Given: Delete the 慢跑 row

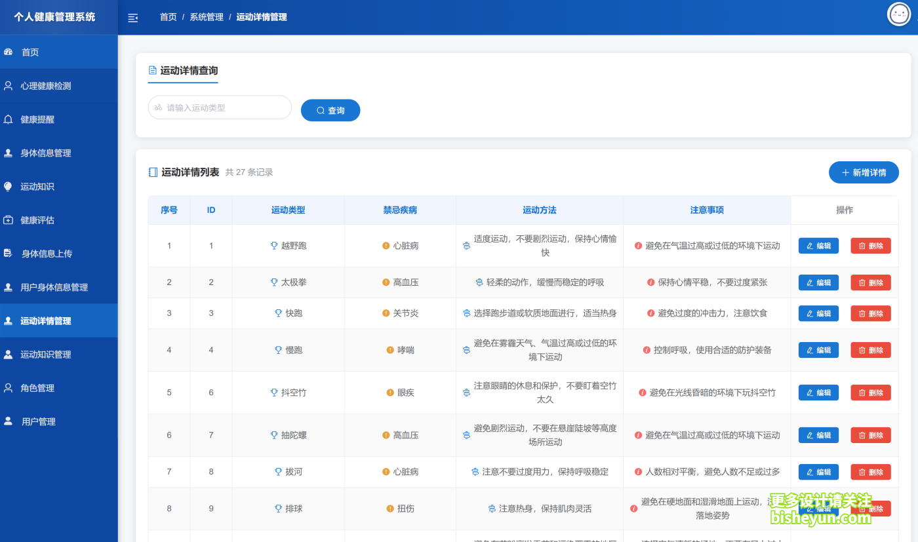Looking at the screenshot, I should pos(871,350).
